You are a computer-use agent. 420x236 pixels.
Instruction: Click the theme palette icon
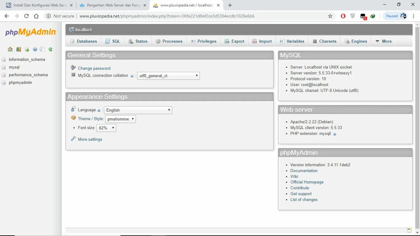(x=73, y=118)
